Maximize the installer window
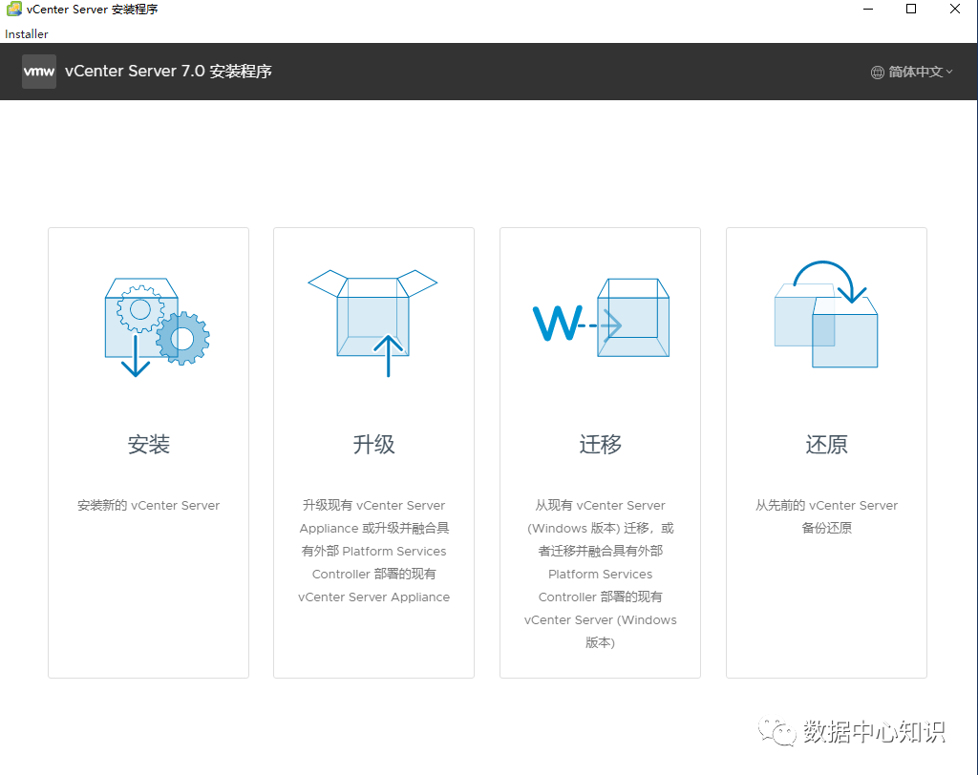The width and height of the screenshot is (978, 775). coord(910,9)
